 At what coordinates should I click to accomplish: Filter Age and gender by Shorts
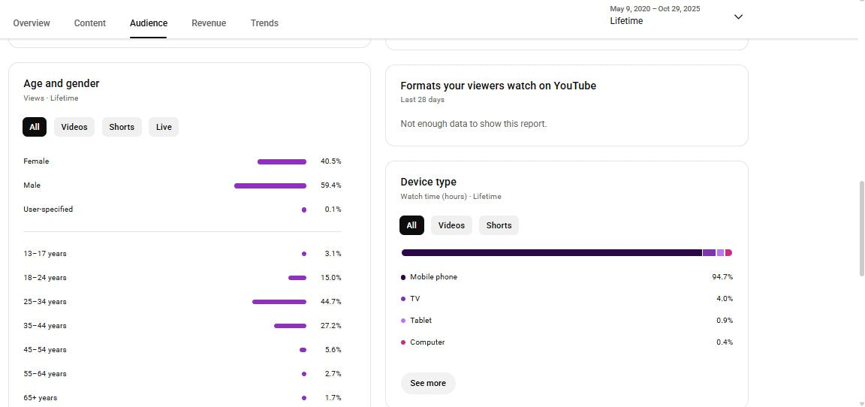click(122, 127)
